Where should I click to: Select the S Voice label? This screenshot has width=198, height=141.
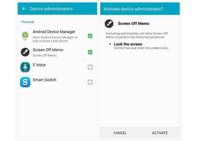[39, 65]
